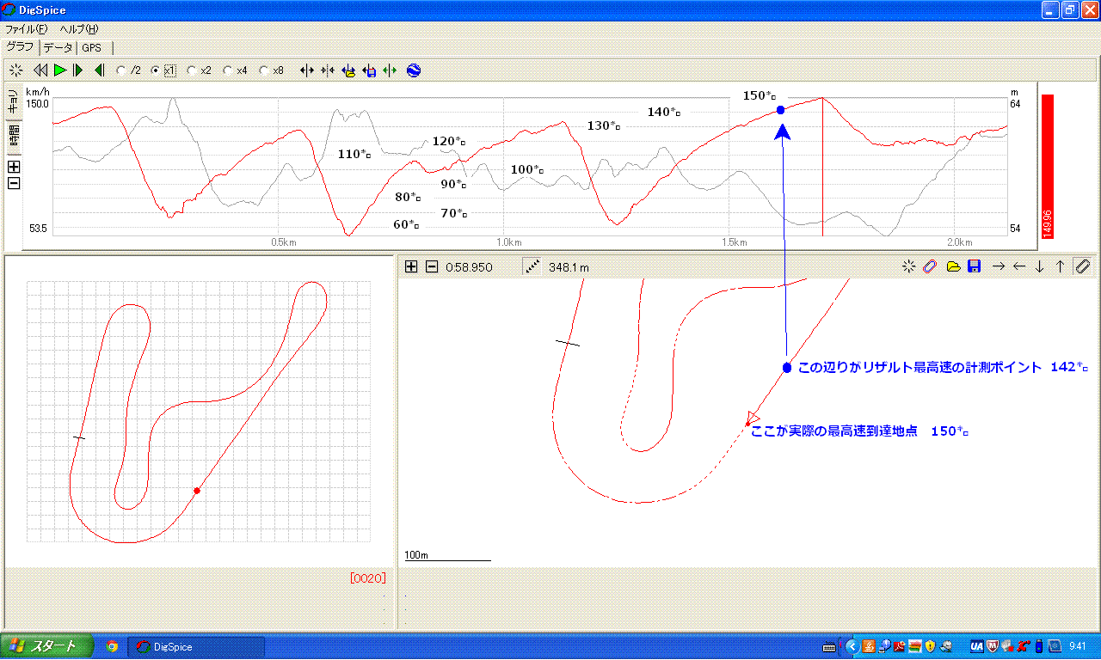
Task: Select the /2 playback speed
Action: [x=128, y=70]
